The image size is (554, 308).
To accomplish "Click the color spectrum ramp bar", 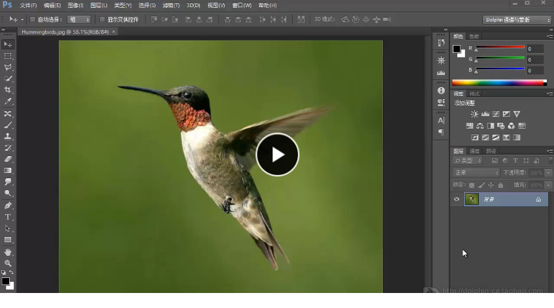I will pyautogui.click(x=499, y=83).
